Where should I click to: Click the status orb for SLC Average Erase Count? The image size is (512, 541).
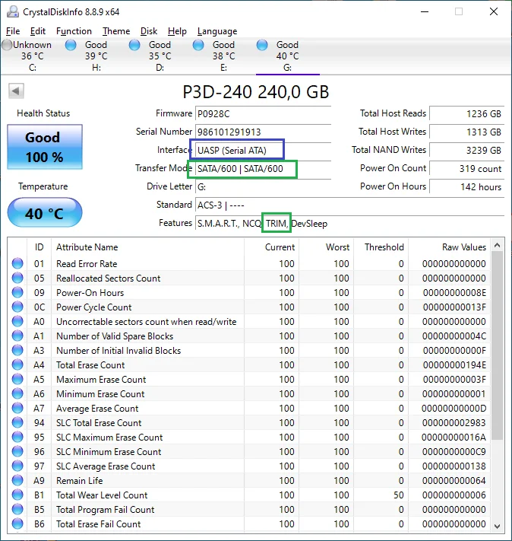point(17,466)
